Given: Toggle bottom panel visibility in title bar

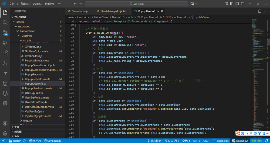Looking at the screenshot, I should [x=237, y=4].
